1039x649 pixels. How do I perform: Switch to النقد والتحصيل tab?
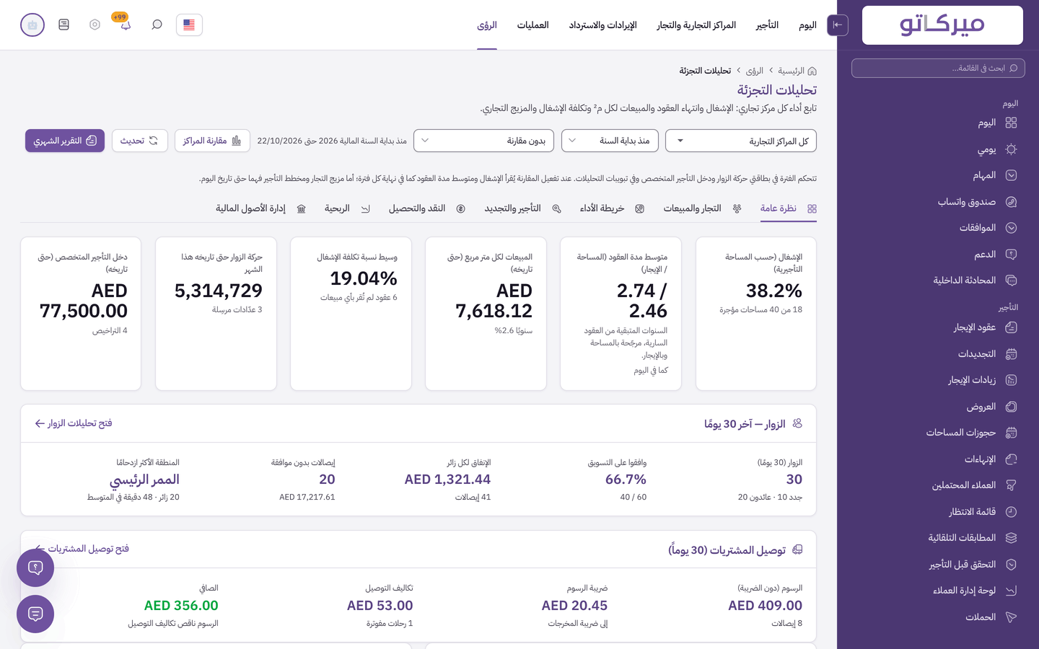pos(427,208)
